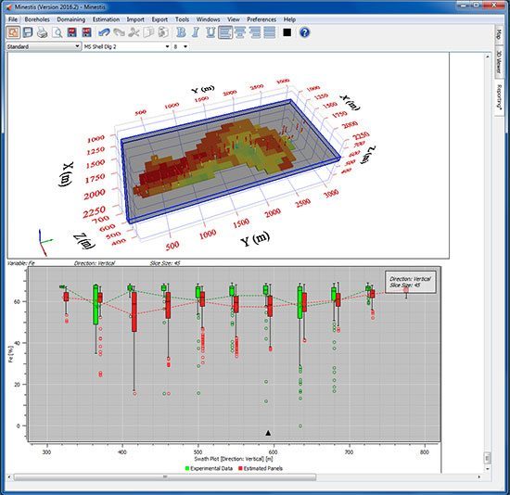The height and width of the screenshot is (495, 510).
Task: Click the Paste clipboard icon
Action: click(163, 32)
